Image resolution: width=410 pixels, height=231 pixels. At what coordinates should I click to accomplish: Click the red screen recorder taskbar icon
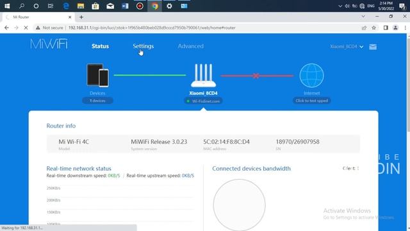[140, 6]
